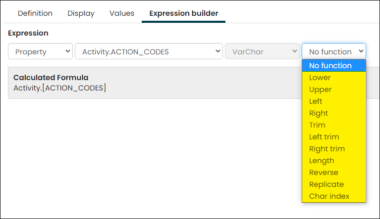The height and width of the screenshot is (219, 380).
Task: Pick the Char index function option
Action: pos(334,196)
